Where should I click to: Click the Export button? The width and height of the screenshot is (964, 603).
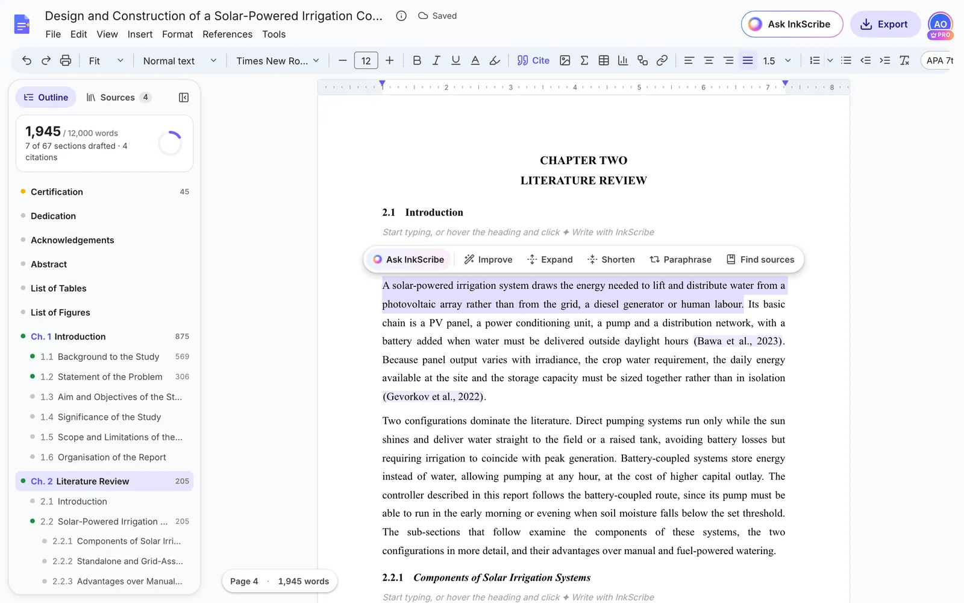tap(884, 24)
